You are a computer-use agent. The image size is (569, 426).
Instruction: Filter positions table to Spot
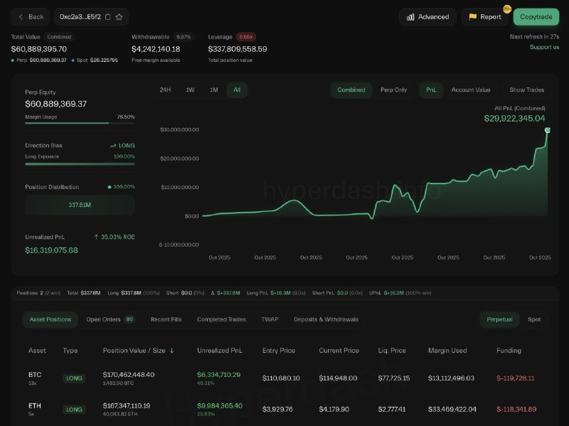(x=535, y=319)
